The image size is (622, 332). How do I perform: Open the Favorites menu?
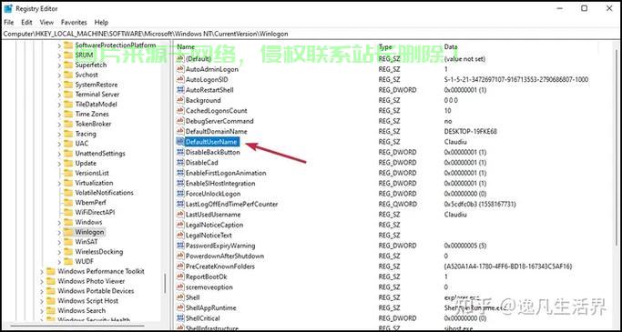point(74,22)
